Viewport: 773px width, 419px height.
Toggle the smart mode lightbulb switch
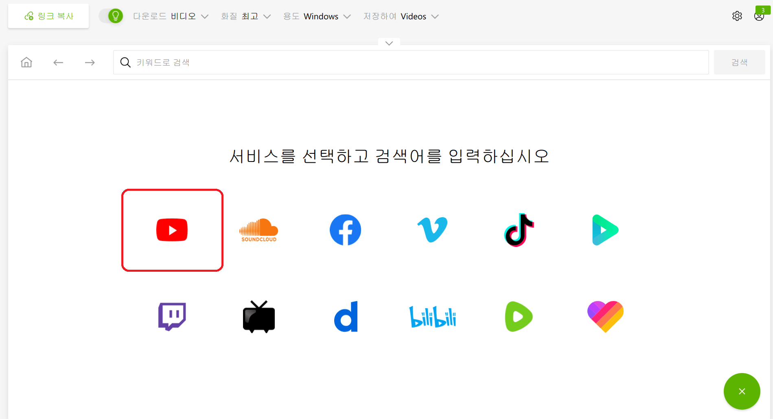click(x=111, y=16)
